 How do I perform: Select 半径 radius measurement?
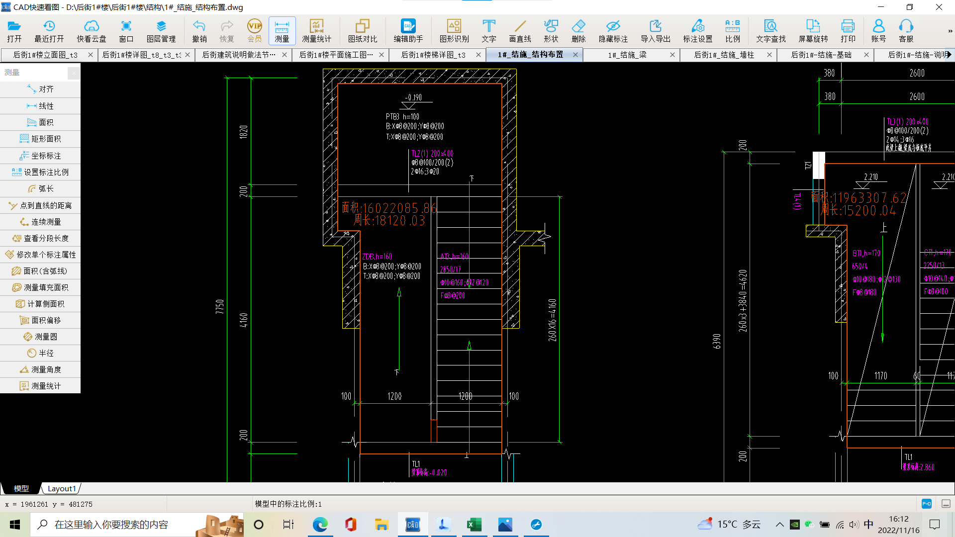40,353
